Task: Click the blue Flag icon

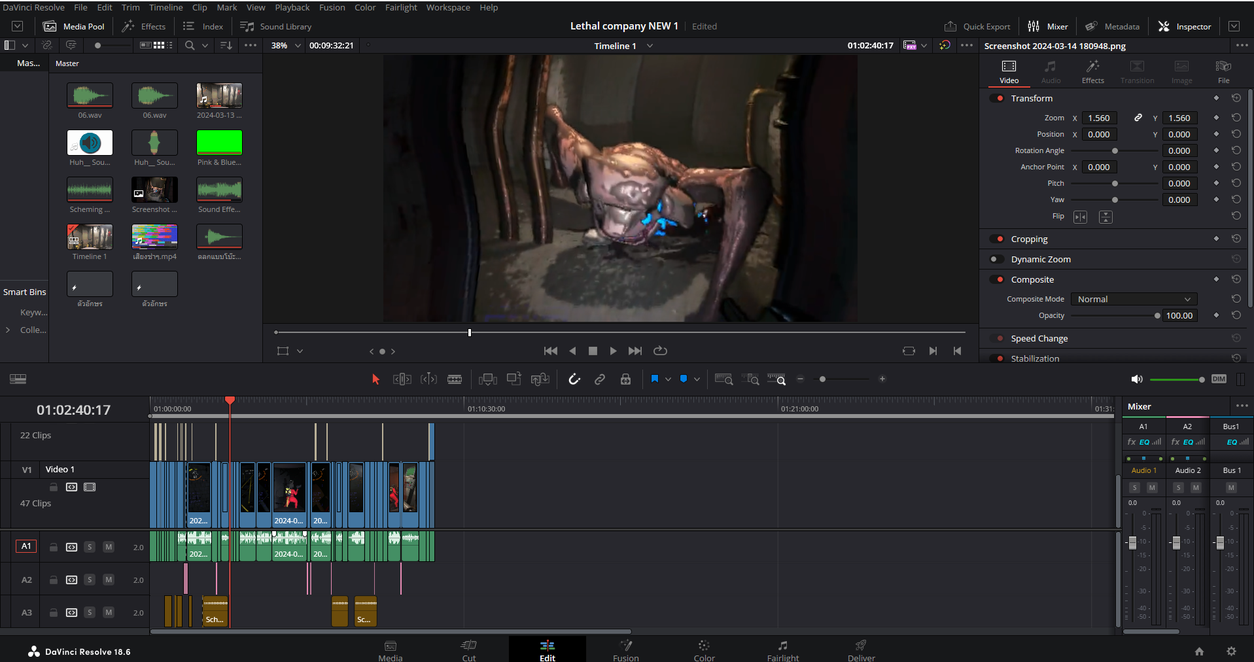Action: 654,379
